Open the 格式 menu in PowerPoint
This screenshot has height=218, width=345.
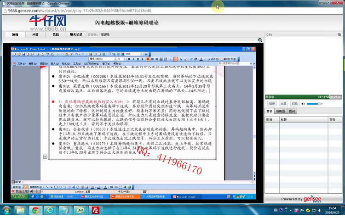tap(66, 64)
